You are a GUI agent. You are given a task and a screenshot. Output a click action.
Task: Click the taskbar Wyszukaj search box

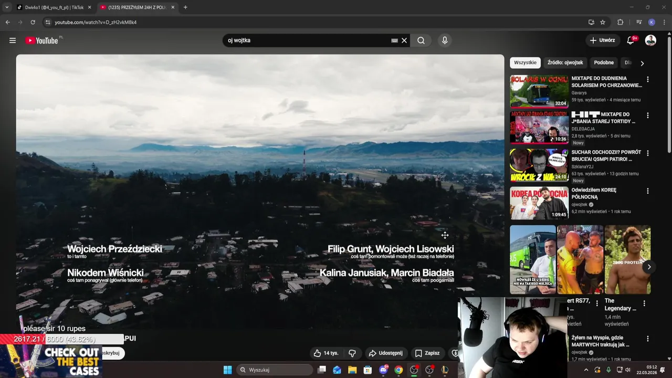tap(275, 370)
